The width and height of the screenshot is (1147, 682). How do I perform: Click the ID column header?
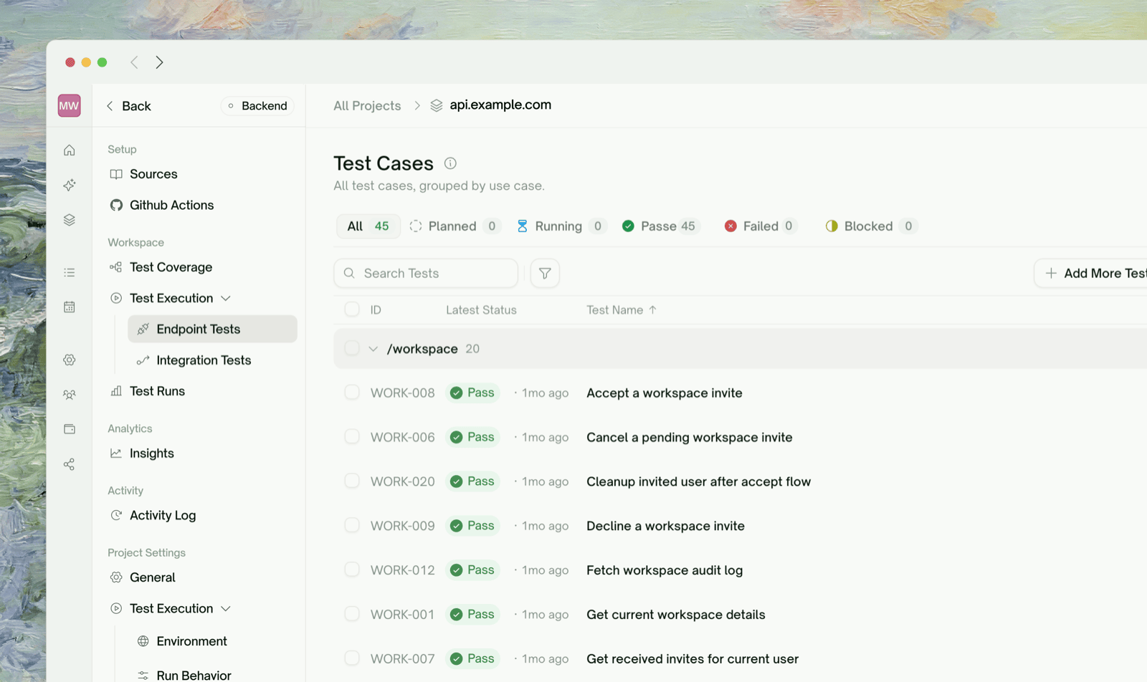pyautogui.click(x=376, y=310)
